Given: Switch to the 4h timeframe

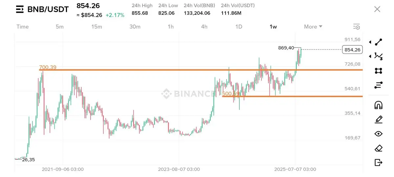Looking at the screenshot, I should click(204, 27).
